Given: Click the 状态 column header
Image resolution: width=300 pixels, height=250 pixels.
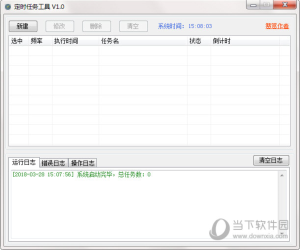Looking at the screenshot, I should click(199, 40).
